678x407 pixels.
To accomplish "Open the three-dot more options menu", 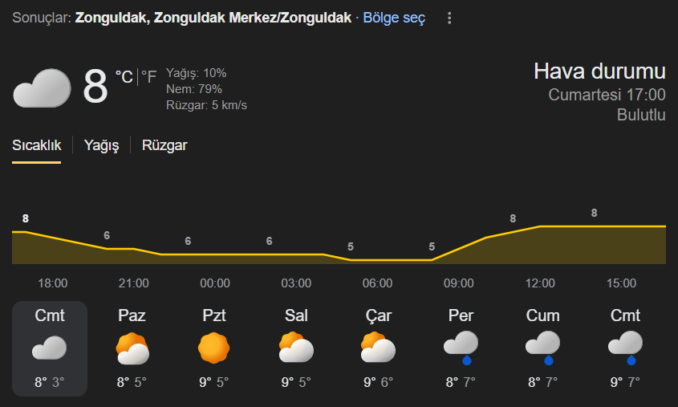I will click(x=449, y=18).
